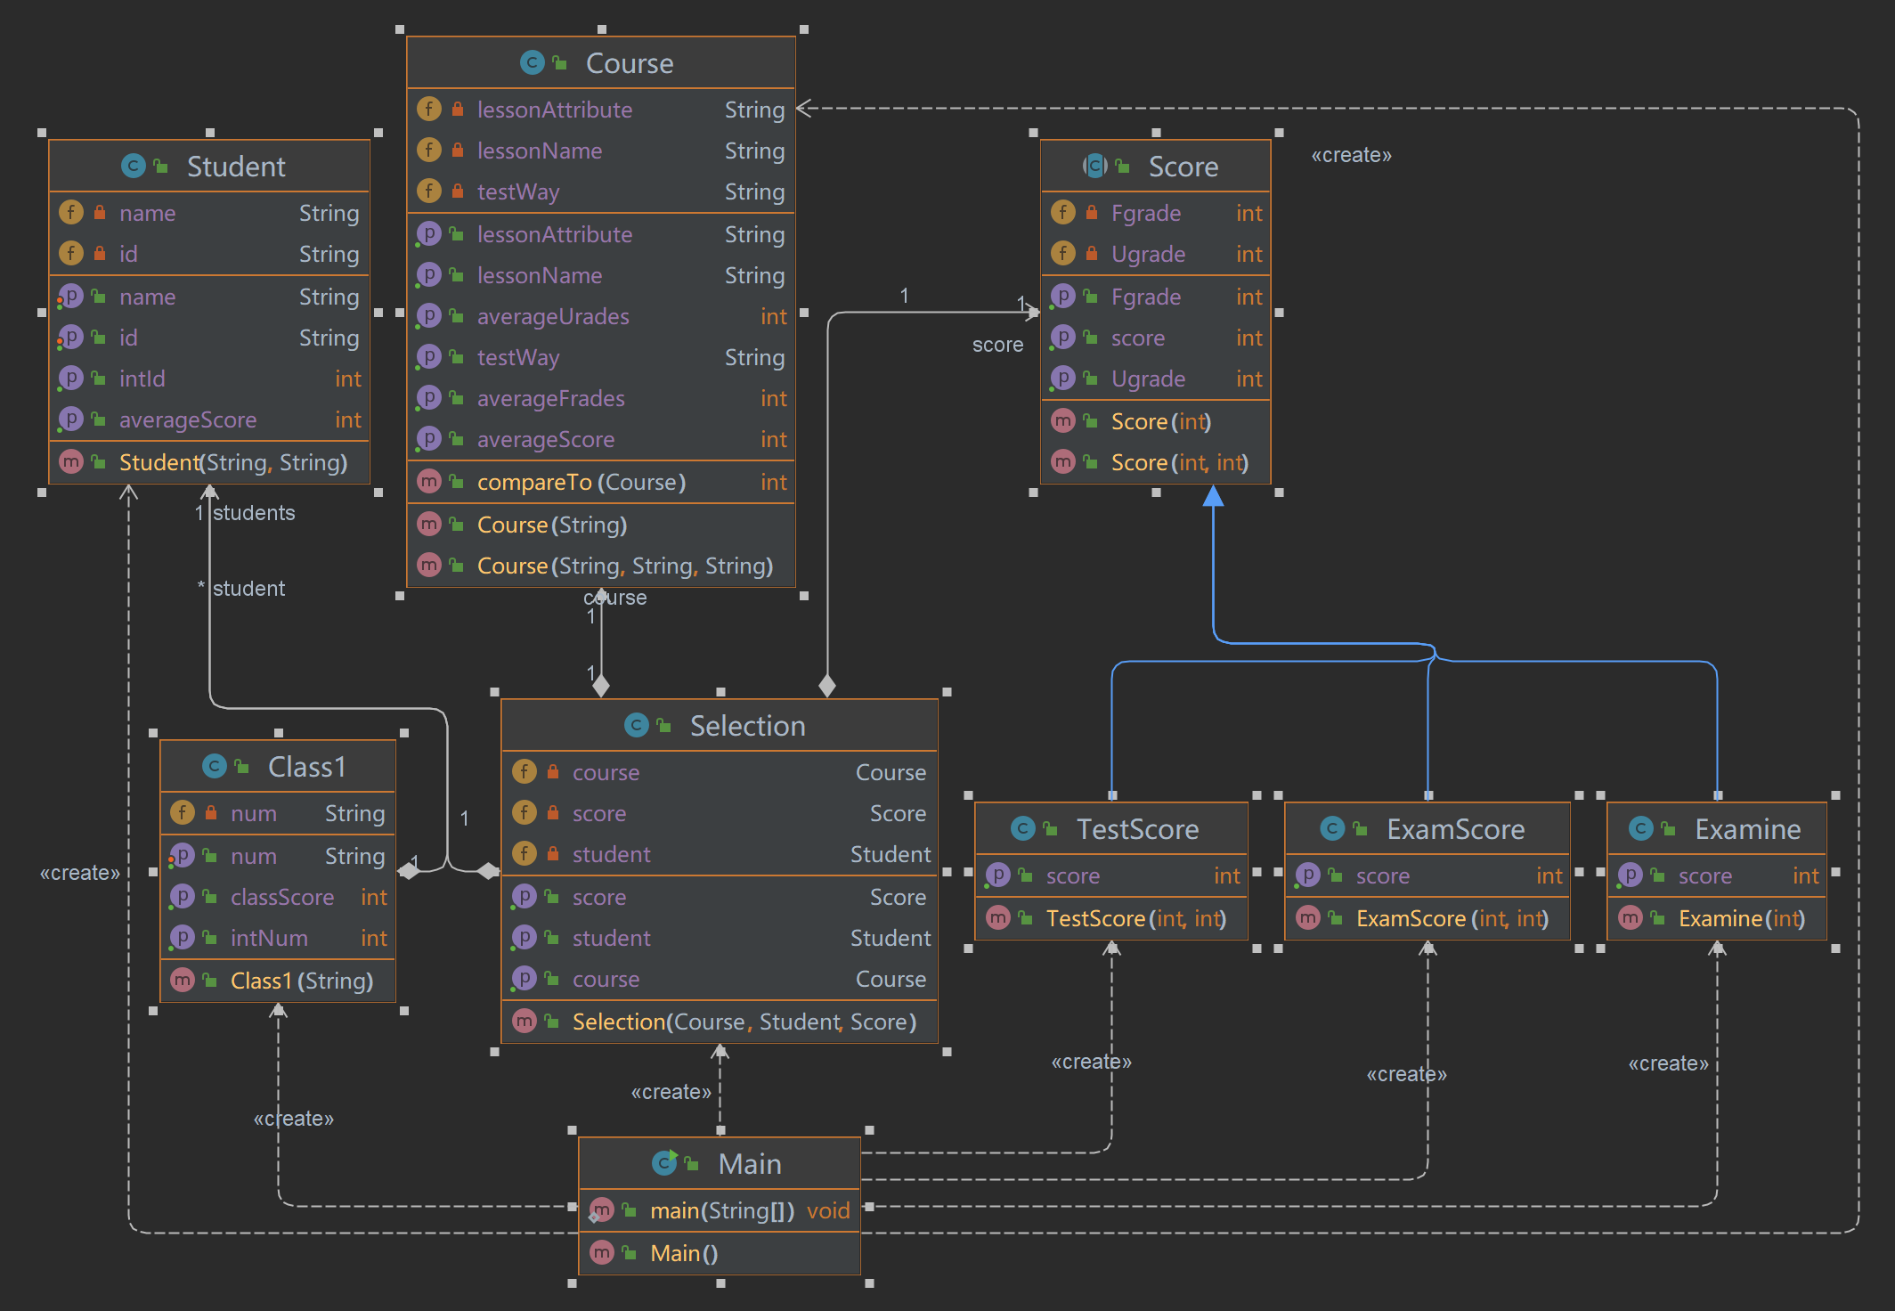The width and height of the screenshot is (1895, 1311).
Task: Click the method icon beside compareTo(Course)
Action: [429, 482]
